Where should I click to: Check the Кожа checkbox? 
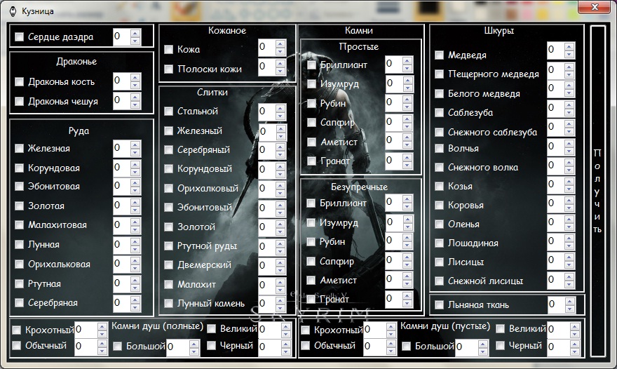168,49
